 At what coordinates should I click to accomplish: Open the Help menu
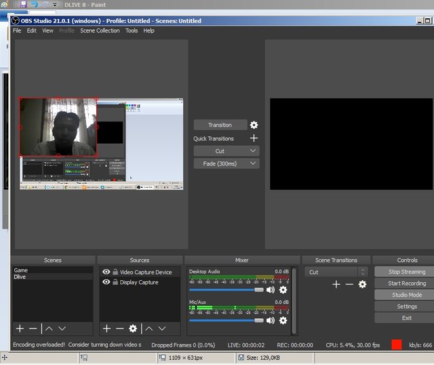[x=149, y=31]
